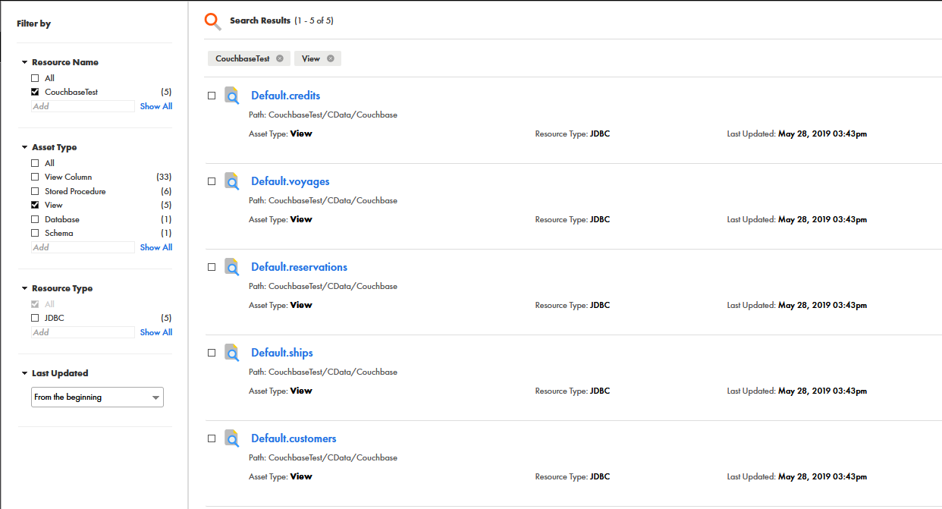
Task: Collapse the Asset Type filter section
Action: tap(24, 148)
